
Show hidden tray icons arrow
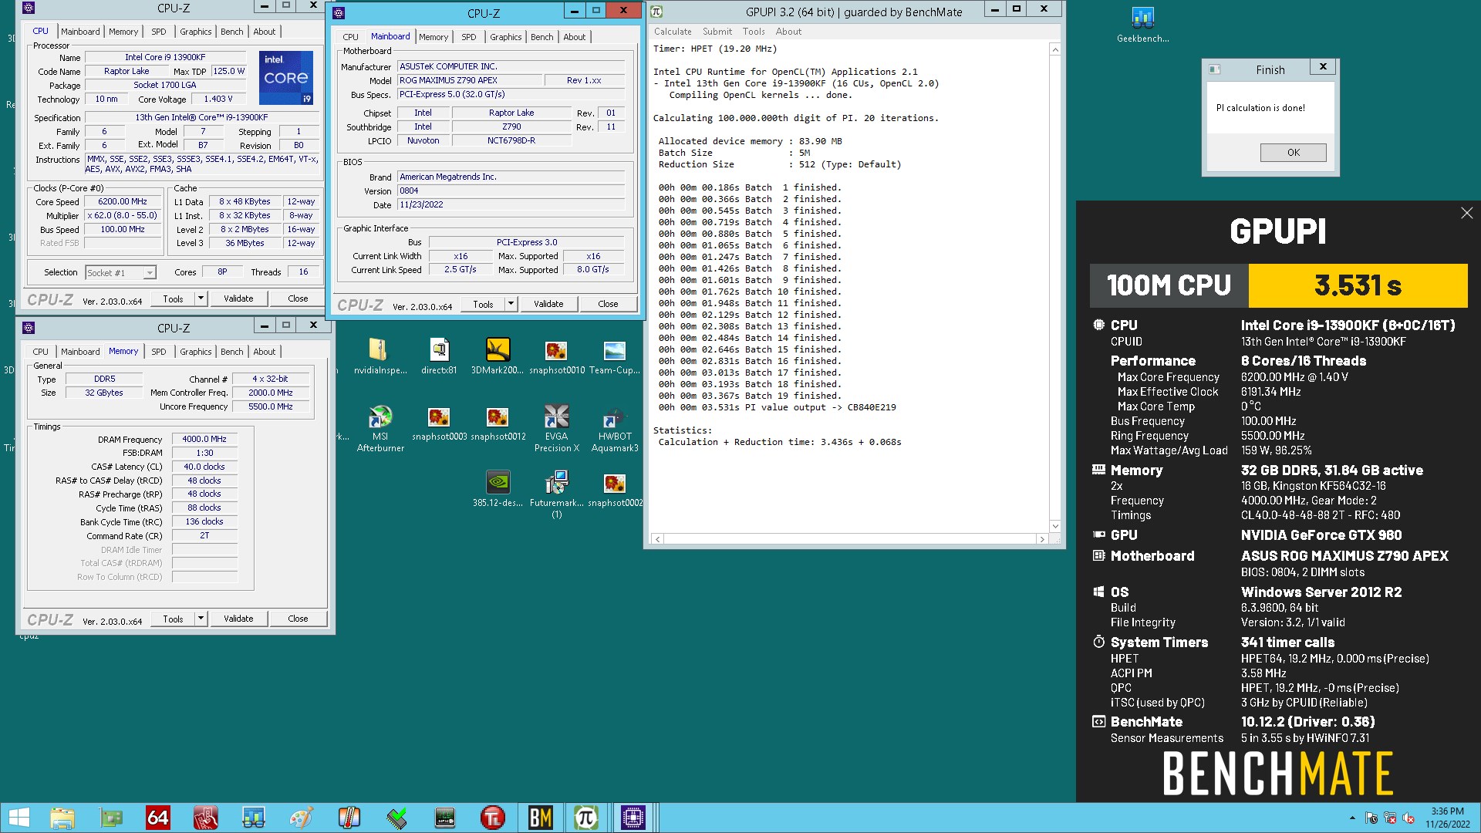1352,818
